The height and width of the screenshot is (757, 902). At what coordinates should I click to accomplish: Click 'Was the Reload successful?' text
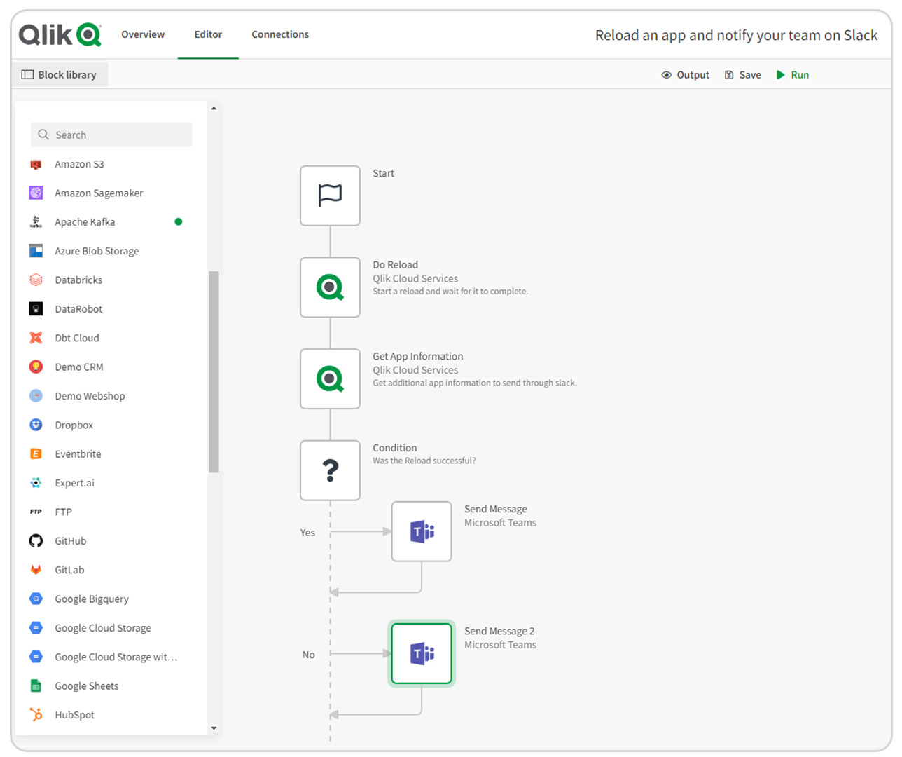[424, 461]
